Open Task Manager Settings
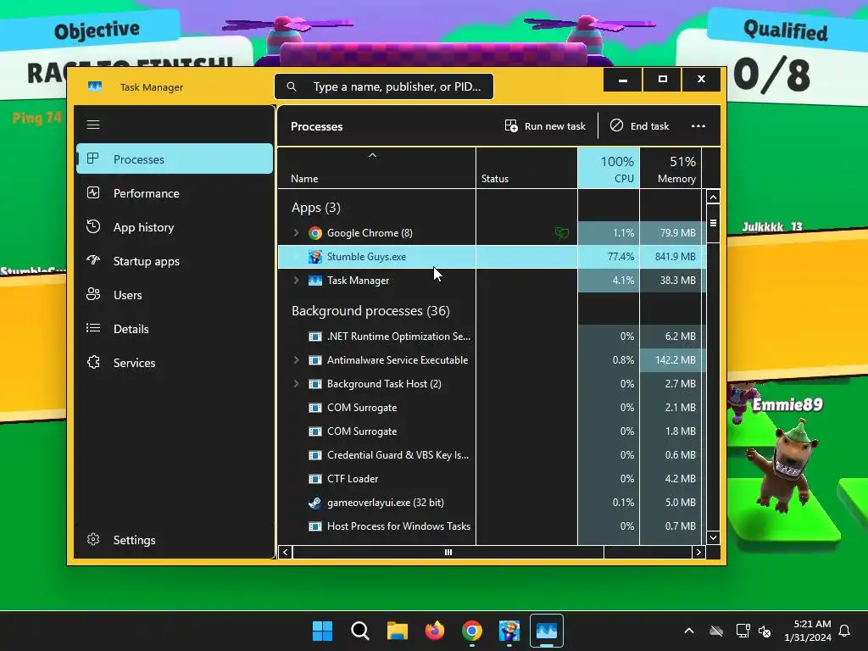Viewport: 868px width, 651px height. point(175,540)
